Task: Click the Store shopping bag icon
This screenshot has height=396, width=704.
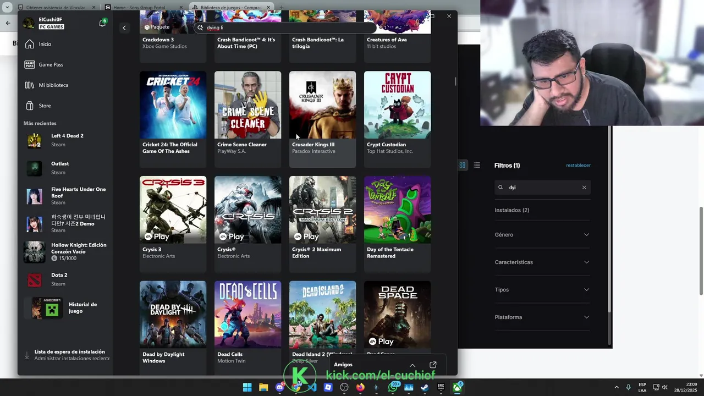Action: [30, 106]
